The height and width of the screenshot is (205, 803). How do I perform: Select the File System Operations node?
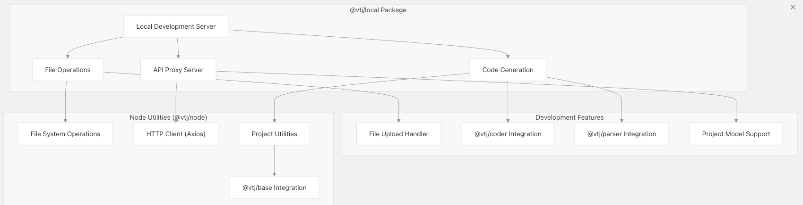(65, 134)
